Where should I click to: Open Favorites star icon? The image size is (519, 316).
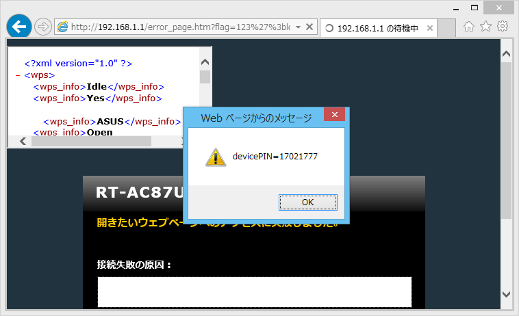tap(485, 27)
